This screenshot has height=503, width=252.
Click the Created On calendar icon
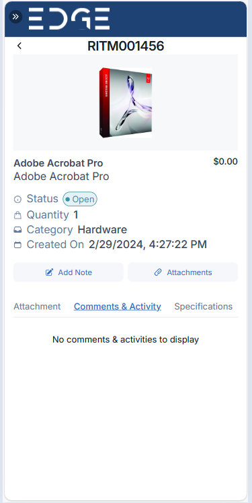[x=17, y=245]
